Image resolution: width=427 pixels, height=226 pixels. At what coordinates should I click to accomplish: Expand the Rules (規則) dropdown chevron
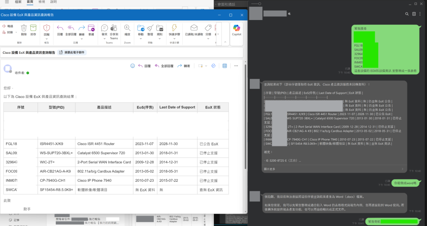160,39
